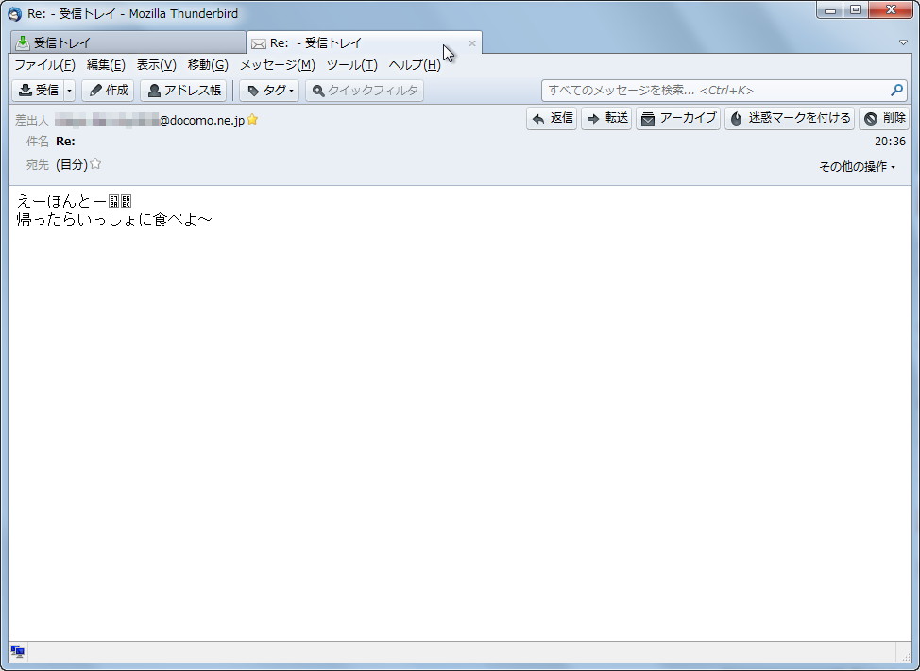This screenshot has width=920, height=671.
Task: Click the body line 帰ったらいっしょに食べよ〜
Action: [x=114, y=220]
